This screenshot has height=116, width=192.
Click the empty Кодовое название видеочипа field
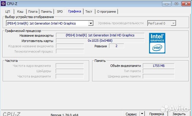pyautogui.click(x=70, y=46)
